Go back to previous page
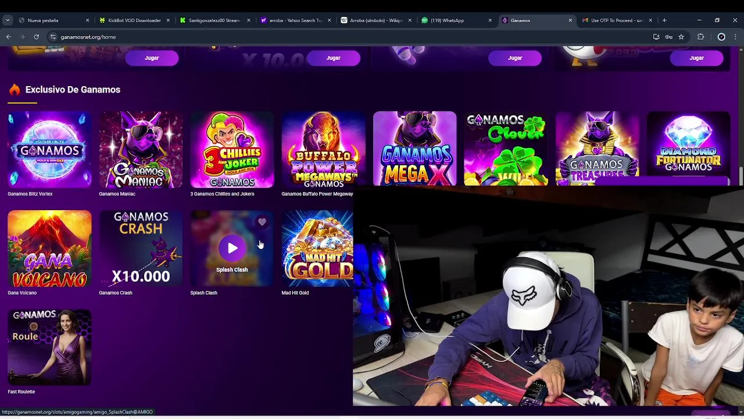This screenshot has width=744, height=419. pyautogui.click(x=9, y=37)
